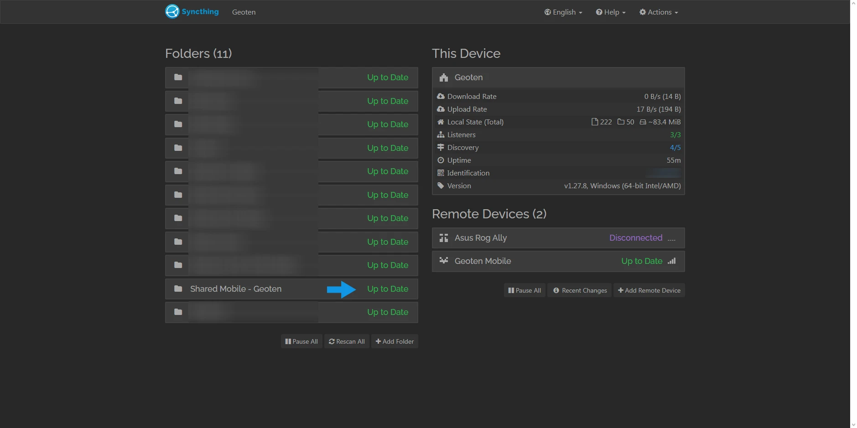Click the Geoten Mobile device icon

[x=443, y=261]
